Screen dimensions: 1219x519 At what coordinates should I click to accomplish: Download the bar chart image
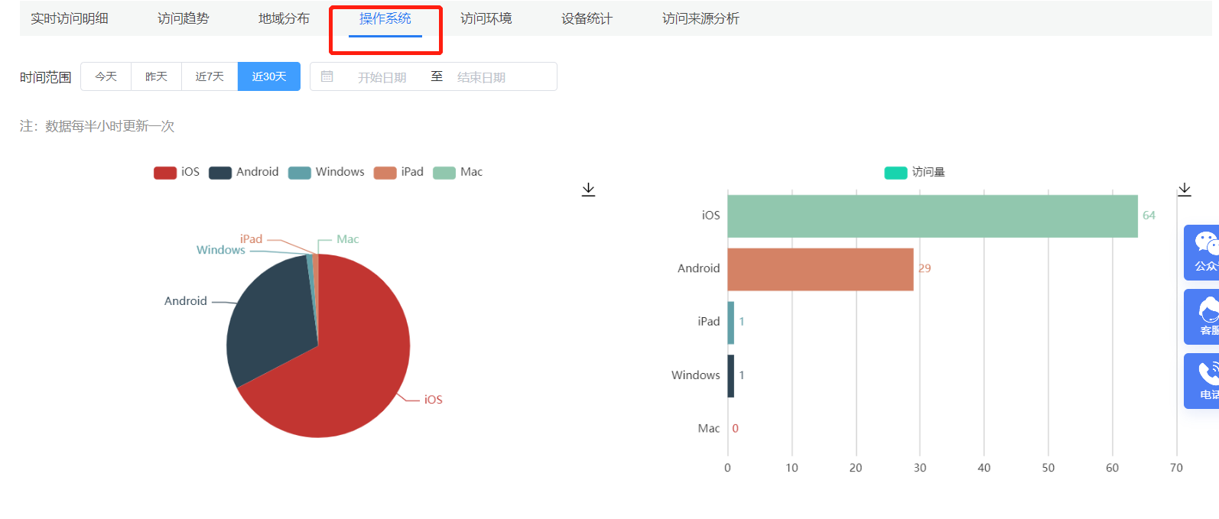pos(1184,189)
